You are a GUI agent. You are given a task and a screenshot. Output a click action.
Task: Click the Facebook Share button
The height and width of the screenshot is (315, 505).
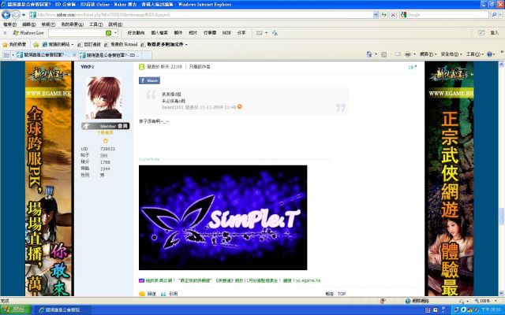point(149,80)
